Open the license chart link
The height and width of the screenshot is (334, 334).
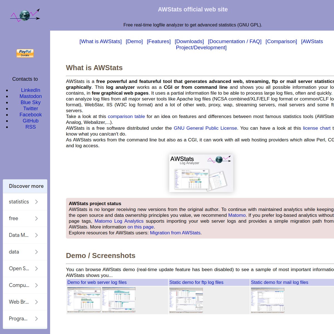pyautogui.click(x=317, y=128)
